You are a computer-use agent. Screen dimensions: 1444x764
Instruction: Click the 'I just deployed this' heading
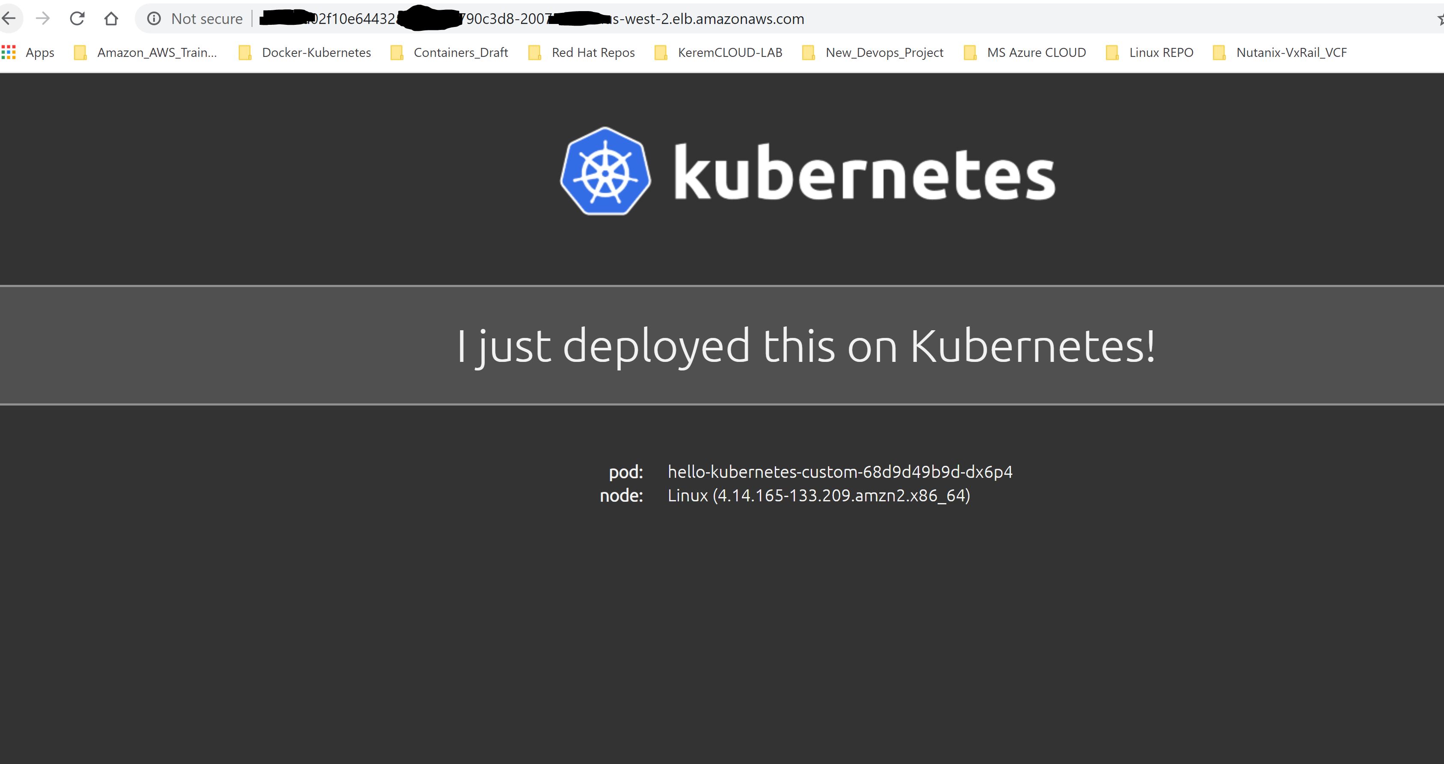806,346
